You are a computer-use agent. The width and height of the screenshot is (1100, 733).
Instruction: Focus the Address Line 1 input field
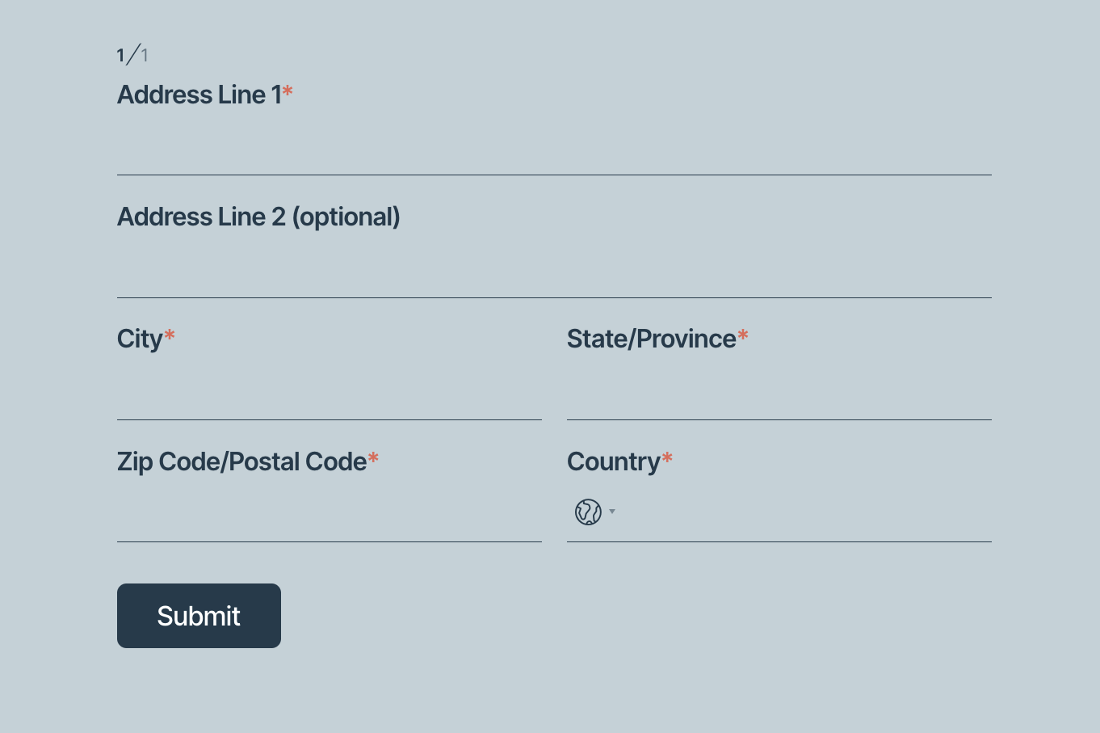(554, 148)
